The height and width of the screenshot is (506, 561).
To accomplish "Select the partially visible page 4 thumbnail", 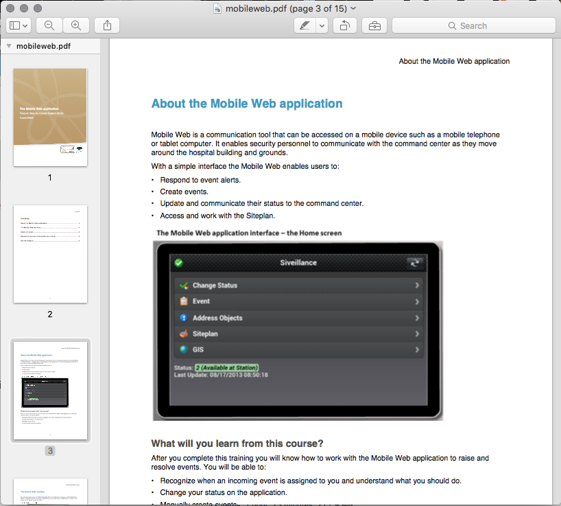I will [x=50, y=492].
